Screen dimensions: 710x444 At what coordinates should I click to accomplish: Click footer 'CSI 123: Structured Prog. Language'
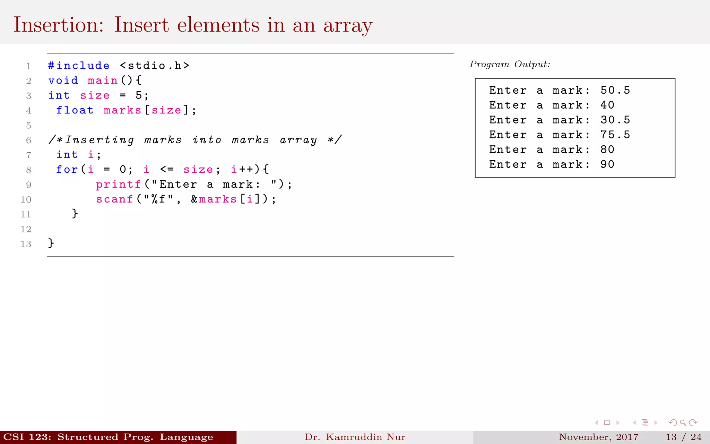tap(108, 437)
